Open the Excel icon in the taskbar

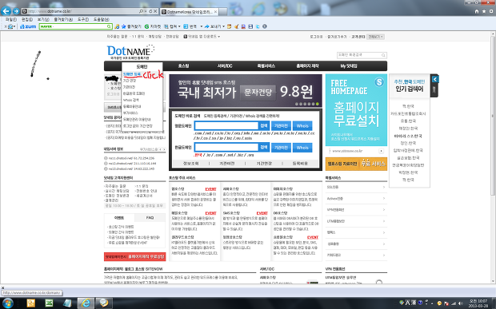tap(49, 303)
